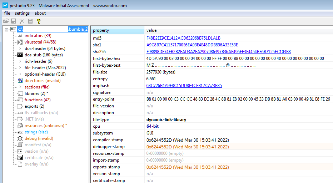Click the open file toolbar icon
The image size is (333, 183).
tap(6, 21)
